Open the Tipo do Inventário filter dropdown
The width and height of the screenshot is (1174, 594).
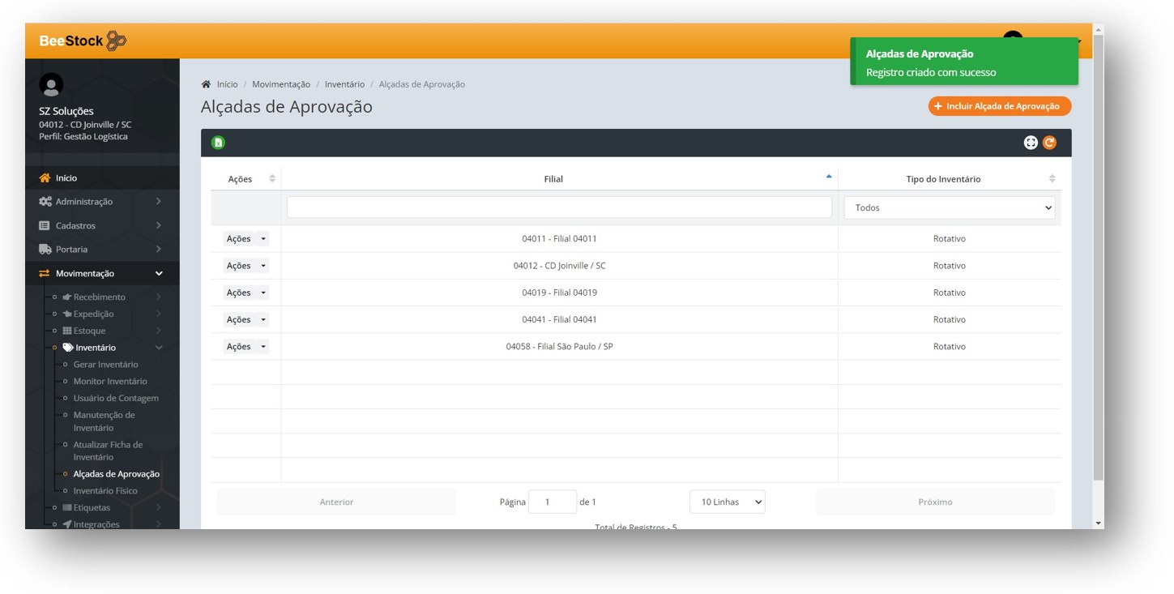click(949, 207)
